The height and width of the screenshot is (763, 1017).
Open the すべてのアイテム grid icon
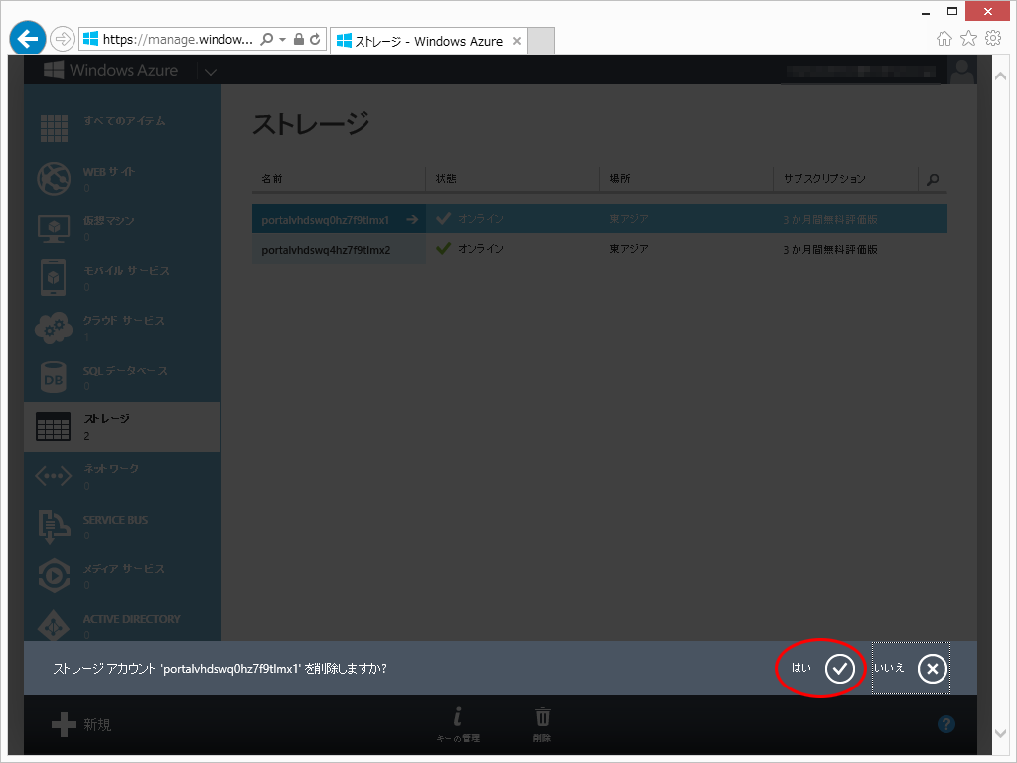(54, 128)
